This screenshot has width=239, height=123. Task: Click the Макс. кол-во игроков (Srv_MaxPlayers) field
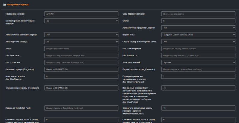pos(81,76)
